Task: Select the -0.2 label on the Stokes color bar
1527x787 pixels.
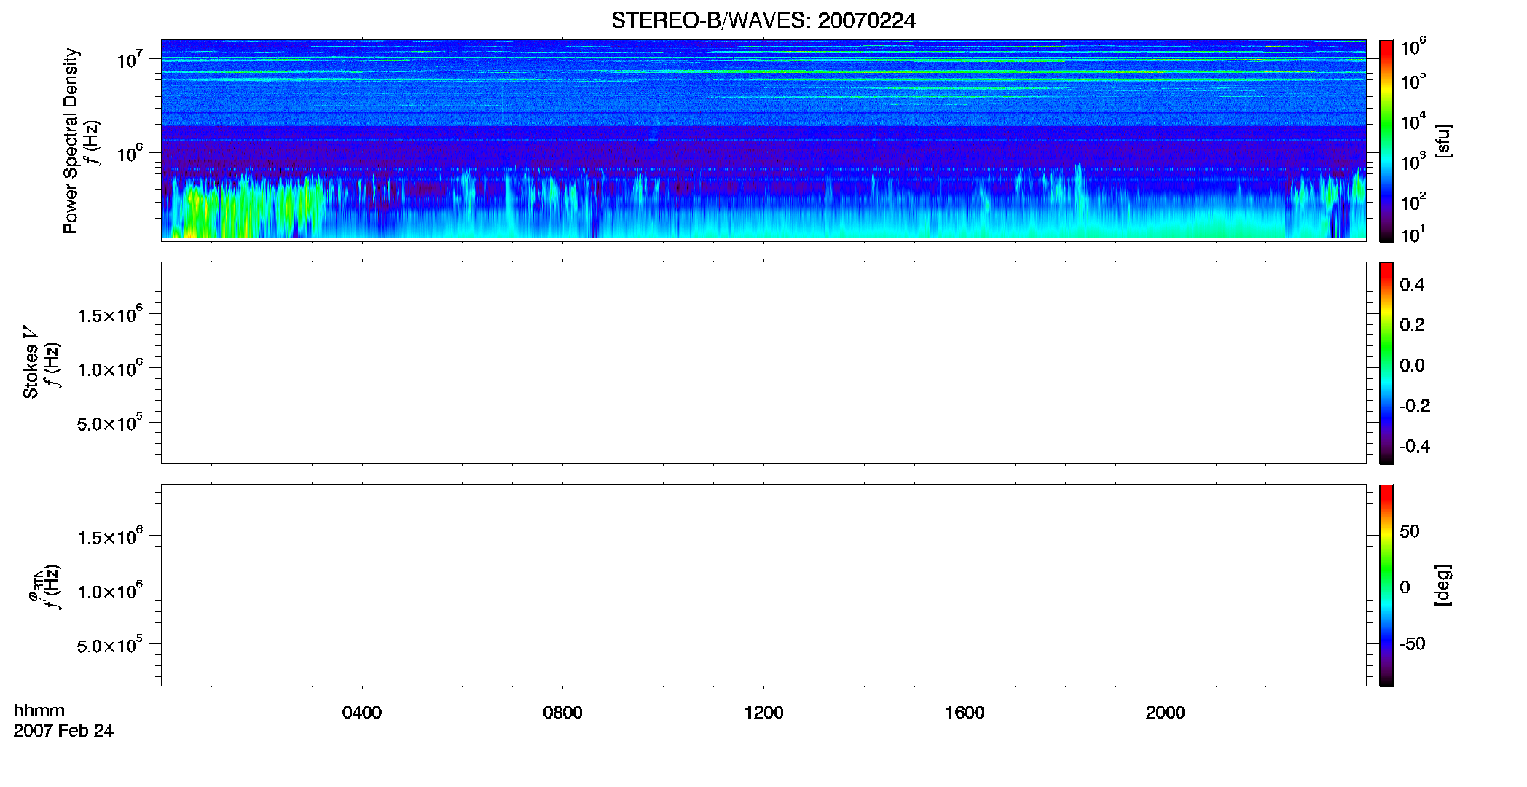Action: pyautogui.click(x=1415, y=406)
